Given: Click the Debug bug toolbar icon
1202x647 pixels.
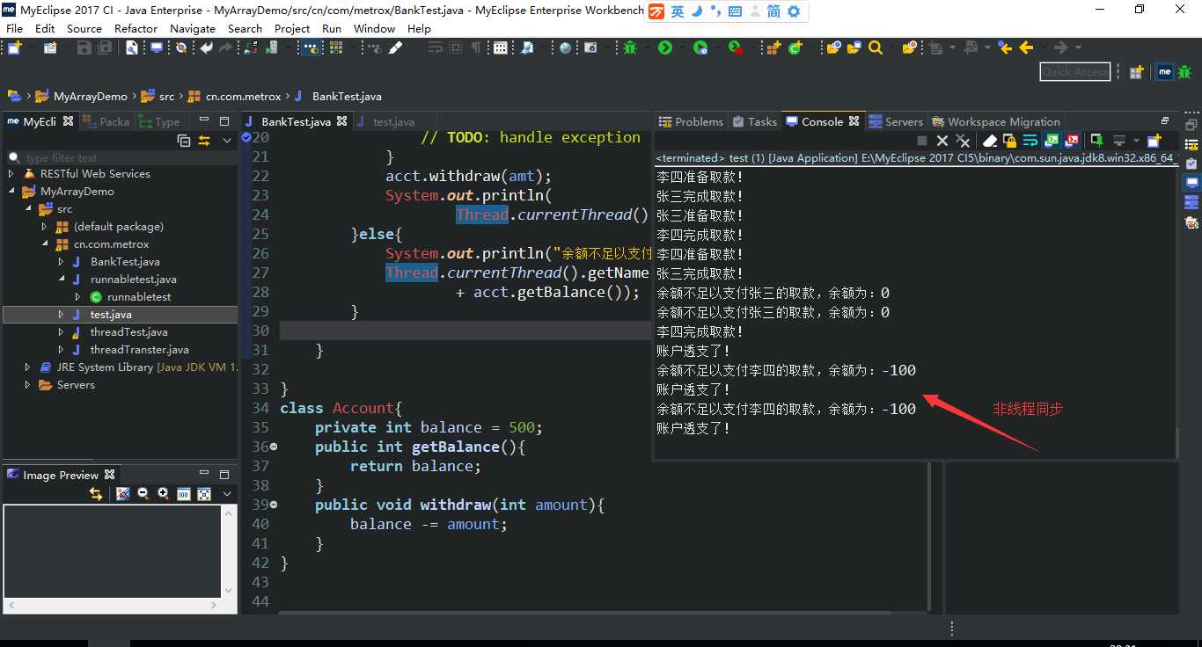Looking at the screenshot, I should coord(630,48).
